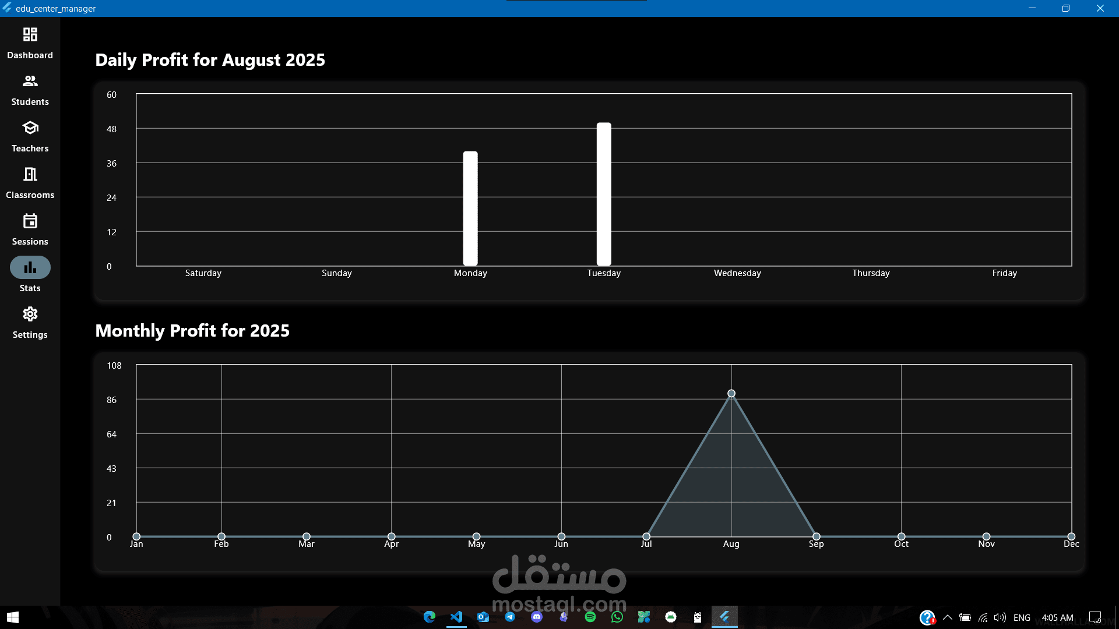Click the Windows Start button

coord(13,617)
